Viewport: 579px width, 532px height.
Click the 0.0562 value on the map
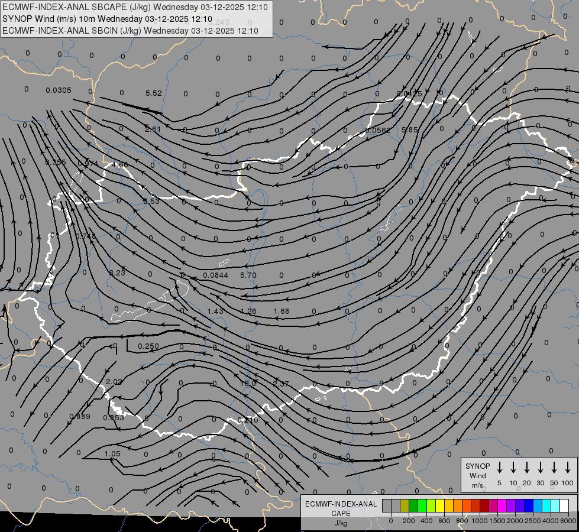[378, 130]
